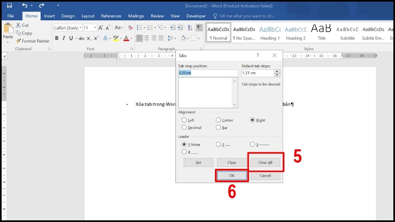
Task: Select the Decimal alignment radio button
Action: click(185, 128)
